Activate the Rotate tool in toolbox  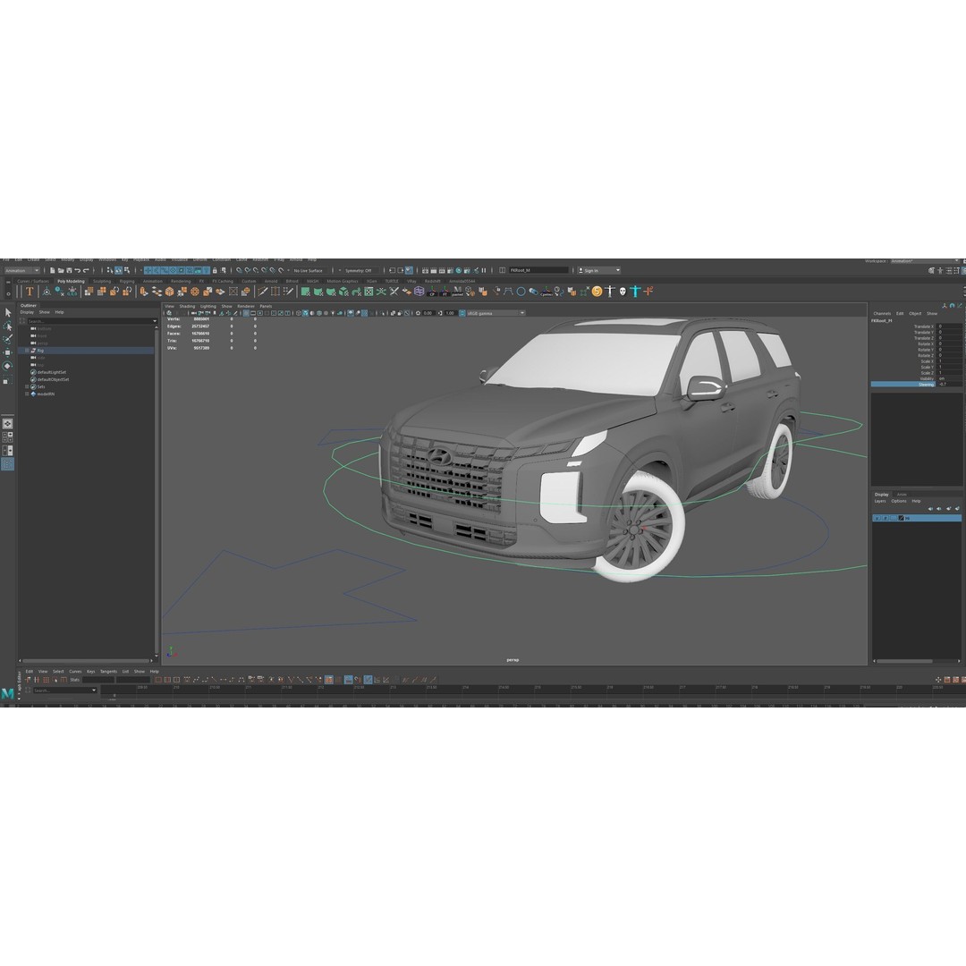pos(7,366)
